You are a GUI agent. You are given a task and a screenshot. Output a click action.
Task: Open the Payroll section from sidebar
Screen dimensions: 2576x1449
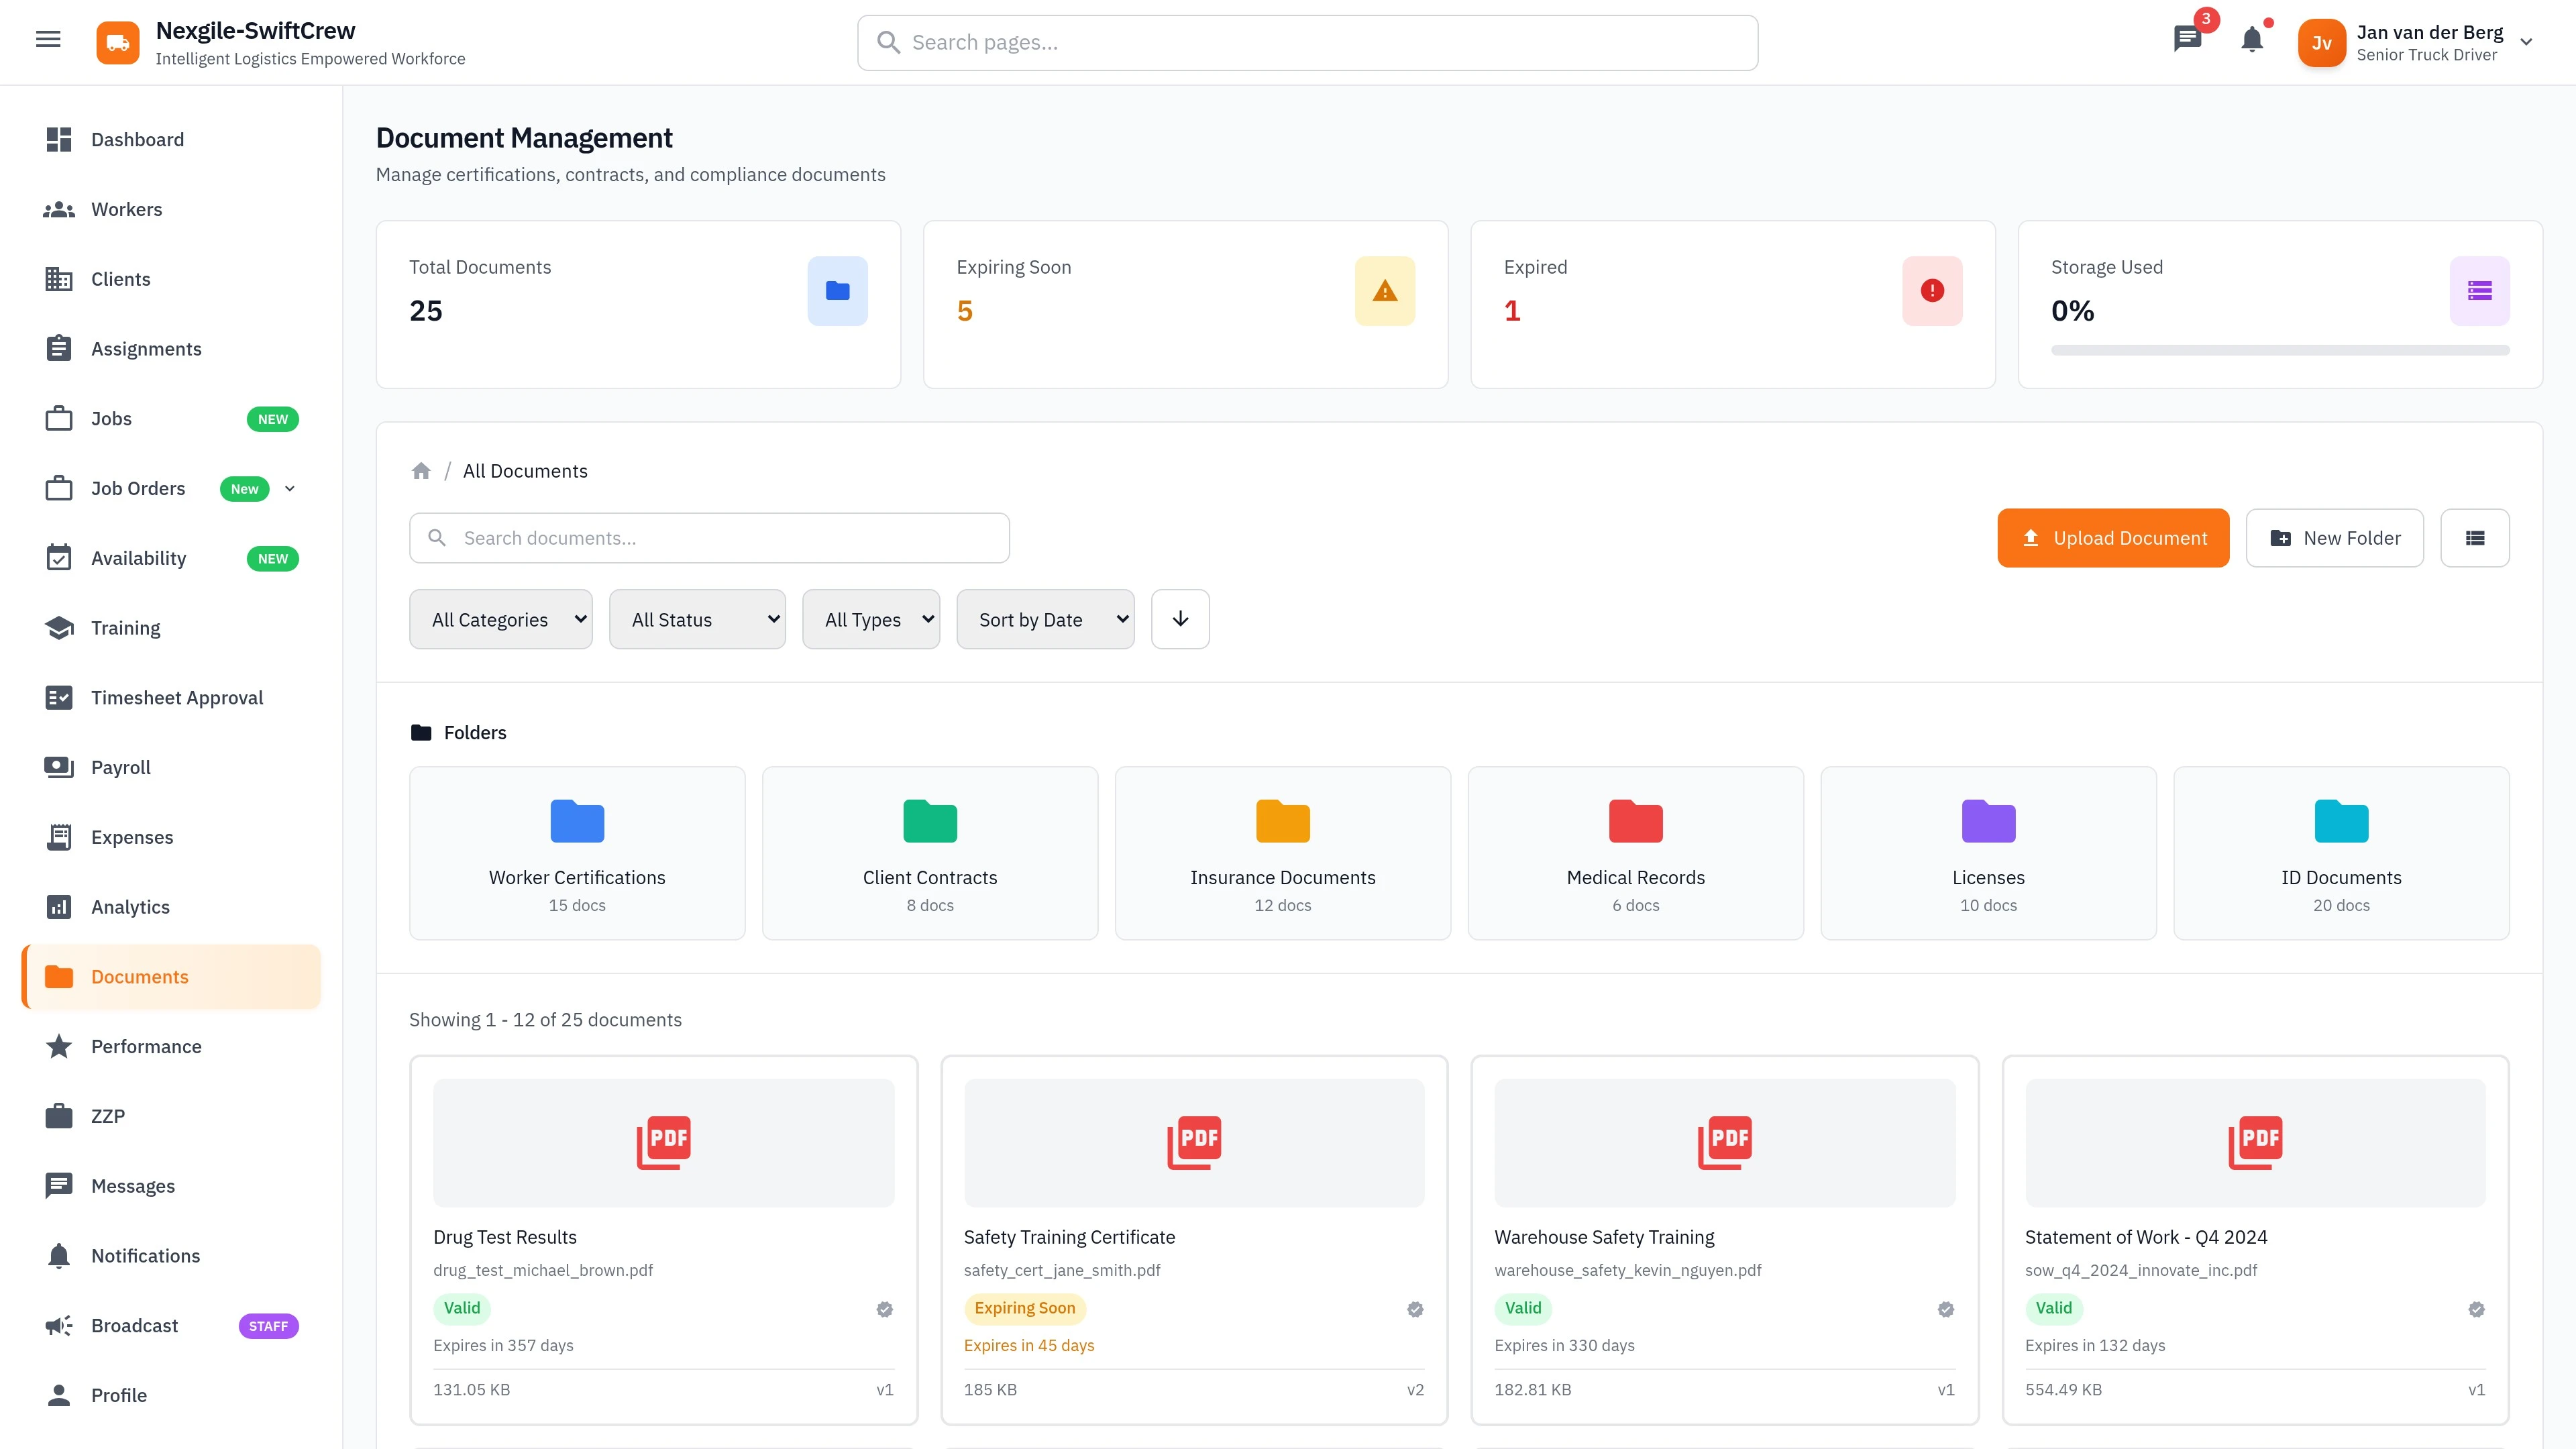pyautogui.click(x=120, y=767)
